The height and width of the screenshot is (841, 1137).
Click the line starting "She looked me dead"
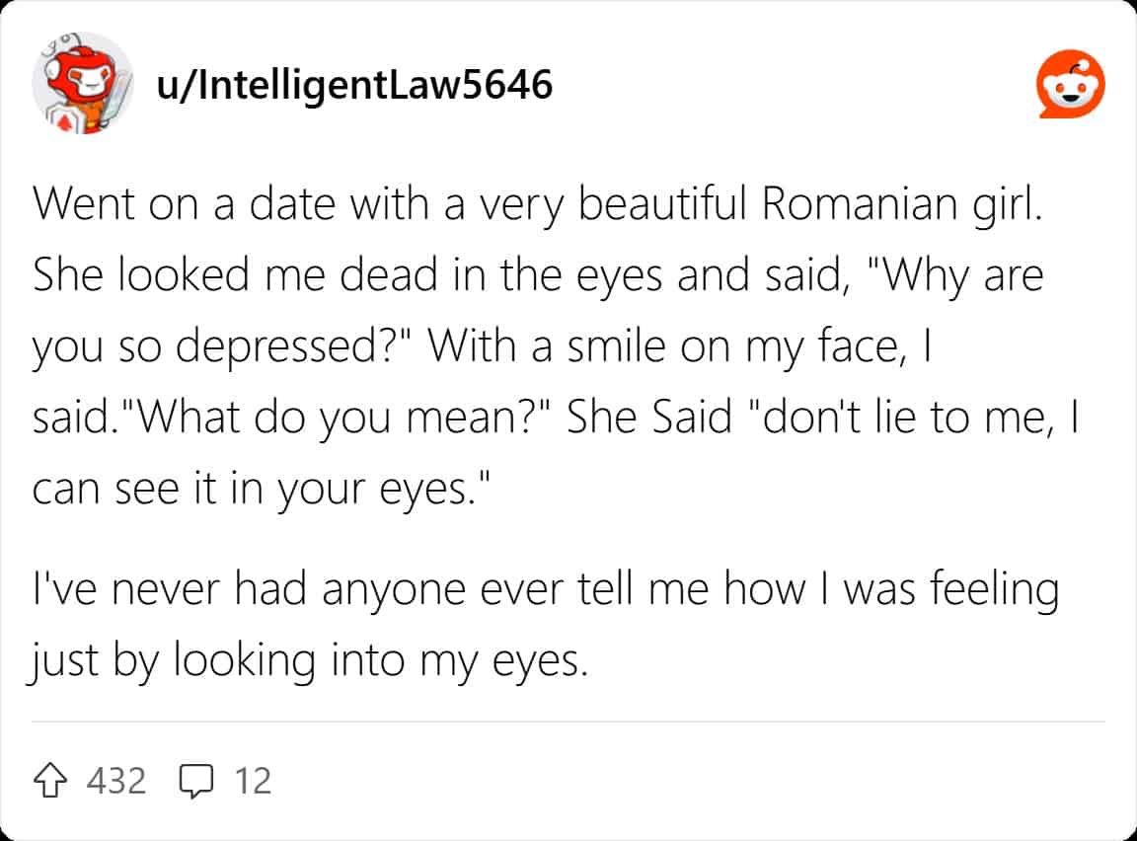(x=538, y=275)
